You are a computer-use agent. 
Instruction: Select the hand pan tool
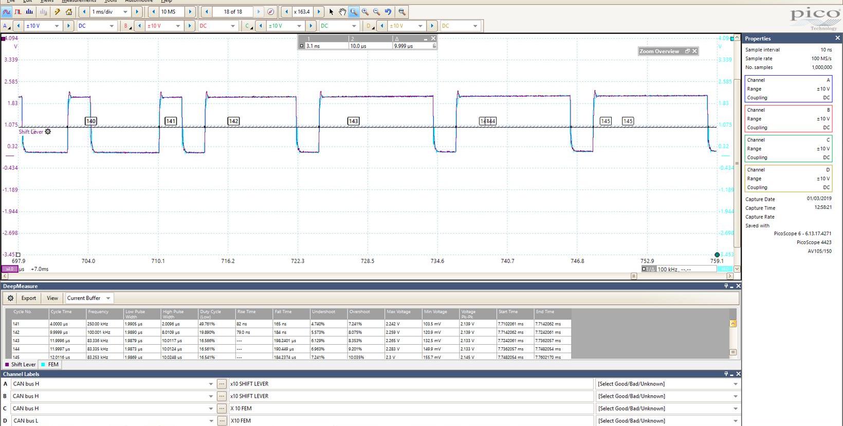[x=342, y=11]
